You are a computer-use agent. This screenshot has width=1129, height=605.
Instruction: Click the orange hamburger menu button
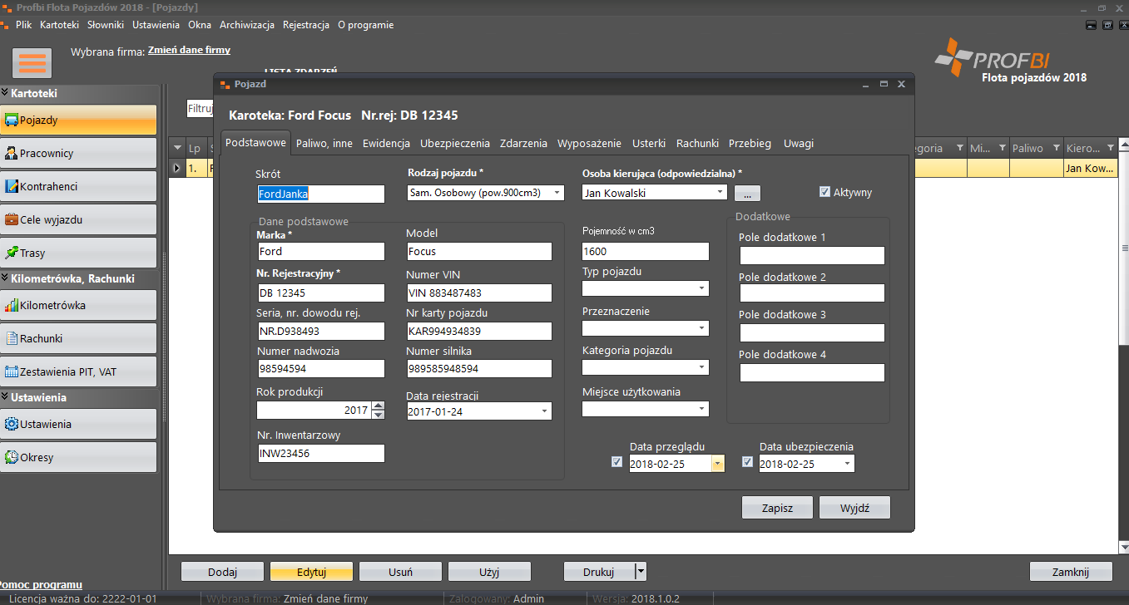(x=32, y=63)
